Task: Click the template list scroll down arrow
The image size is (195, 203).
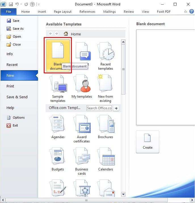Action: (x=123, y=194)
